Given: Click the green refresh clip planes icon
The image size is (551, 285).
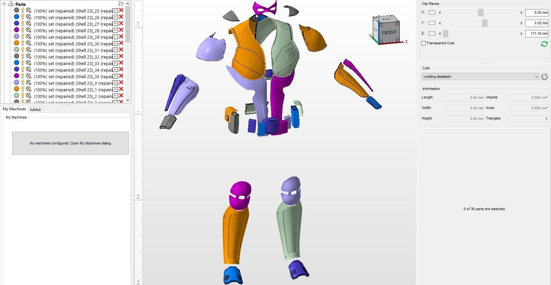Looking at the screenshot, I should point(544,44).
